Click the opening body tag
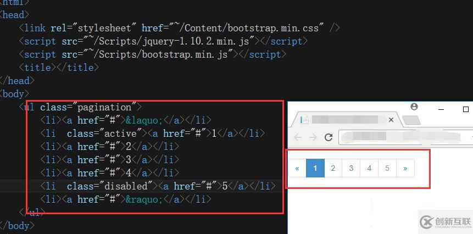 14,94
